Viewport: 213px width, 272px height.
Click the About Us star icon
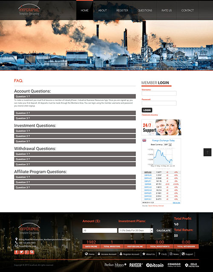[144, 254]
